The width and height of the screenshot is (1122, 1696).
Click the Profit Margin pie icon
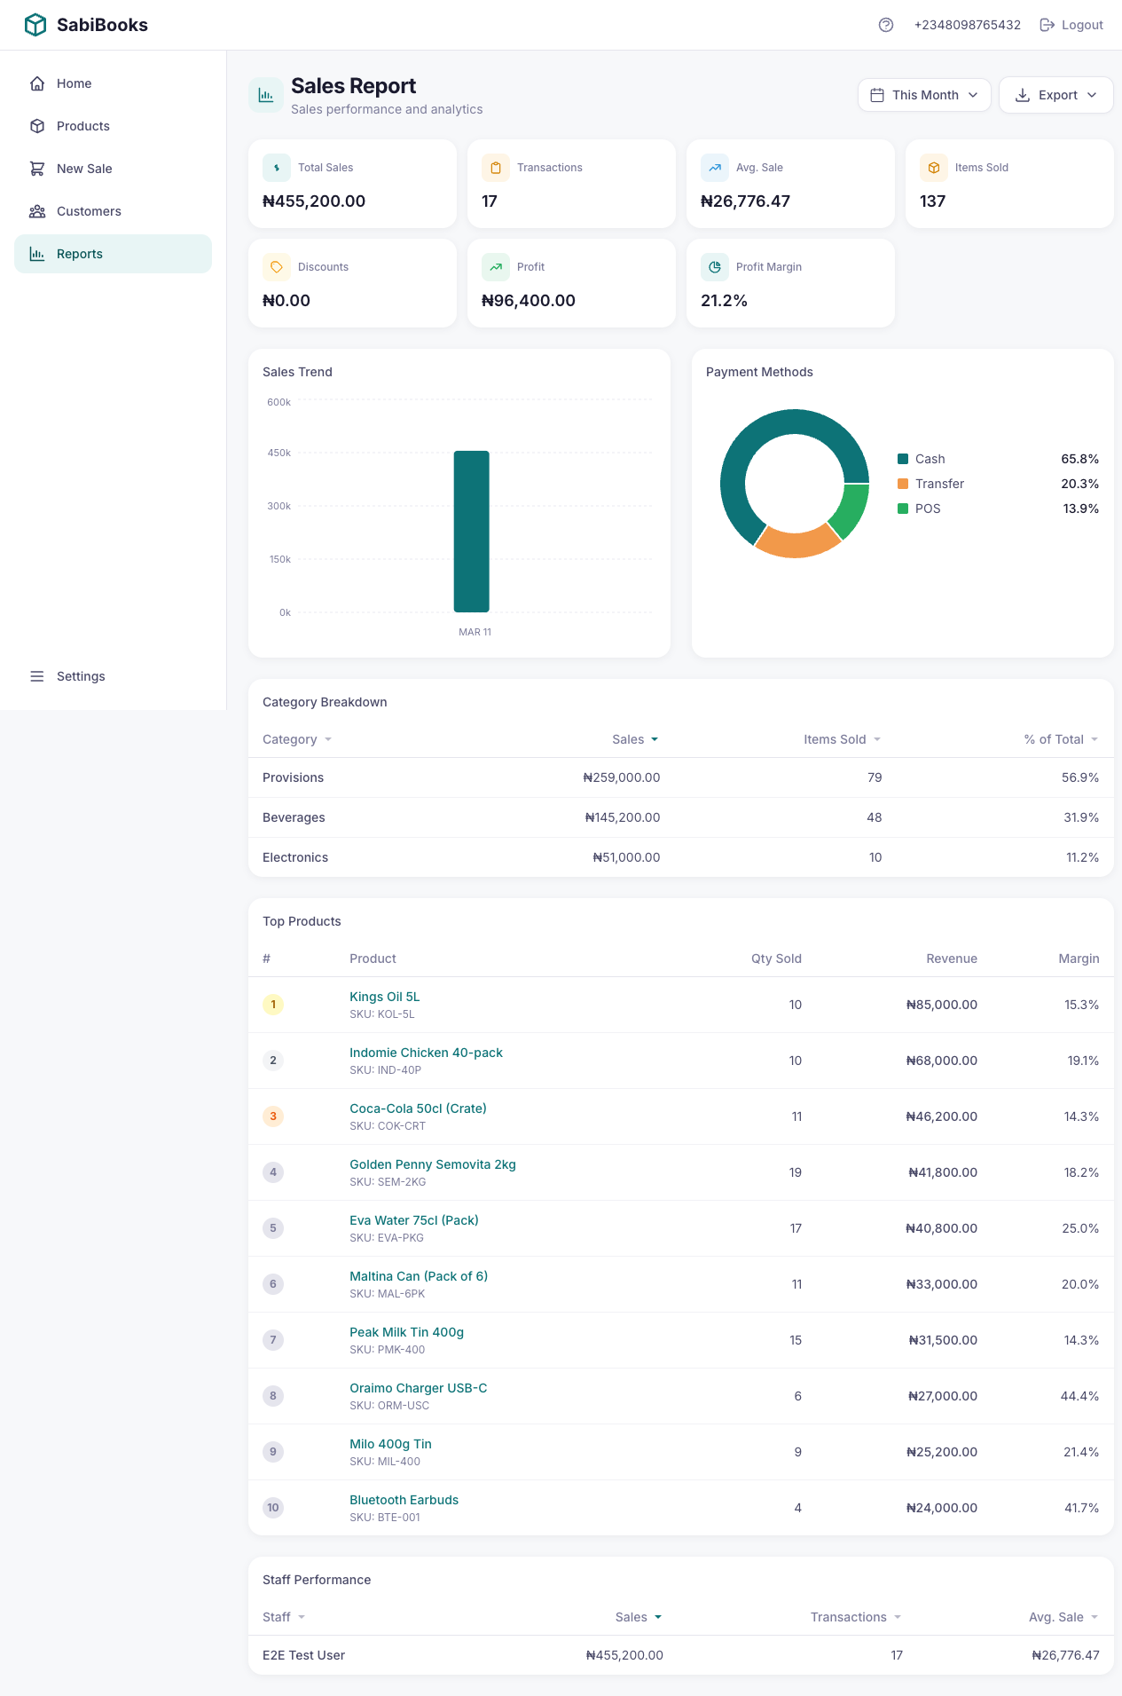pyautogui.click(x=715, y=267)
